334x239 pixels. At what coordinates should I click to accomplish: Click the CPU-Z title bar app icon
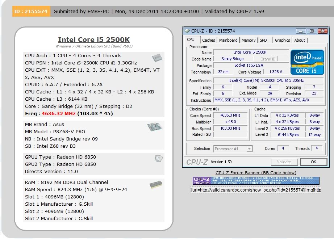[187, 31]
